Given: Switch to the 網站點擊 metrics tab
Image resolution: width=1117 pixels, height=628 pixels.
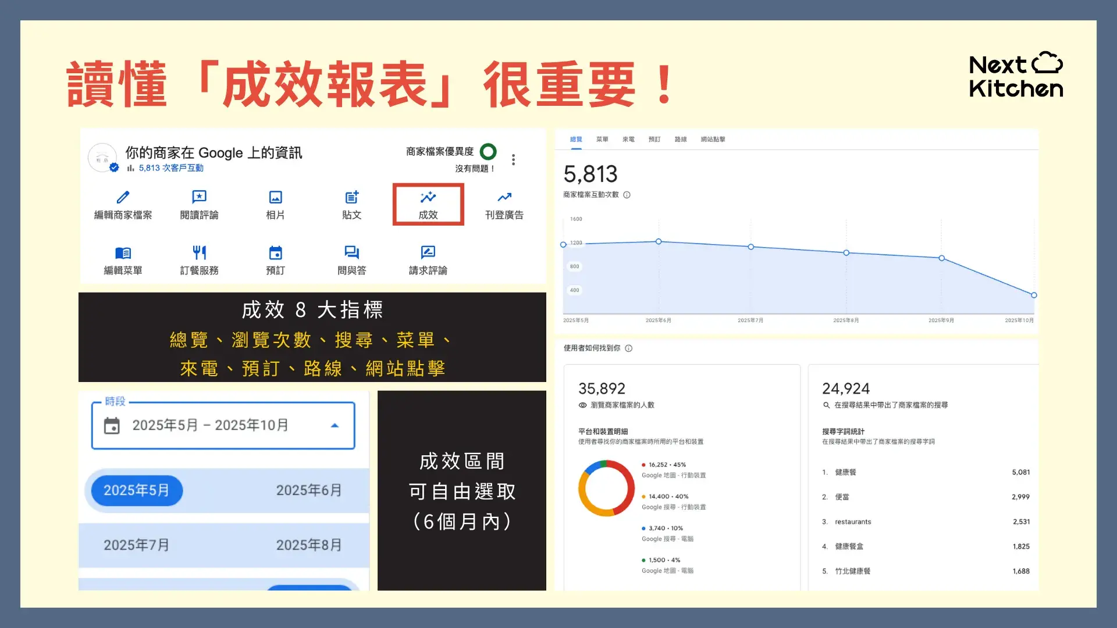Looking at the screenshot, I should click(x=713, y=139).
